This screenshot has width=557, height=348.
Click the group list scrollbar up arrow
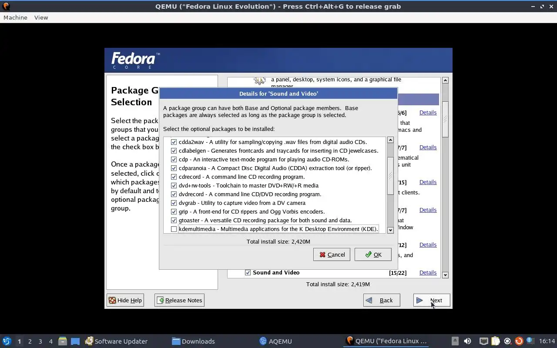click(445, 80)
